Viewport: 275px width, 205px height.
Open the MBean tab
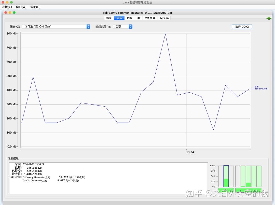coord(164,18)
